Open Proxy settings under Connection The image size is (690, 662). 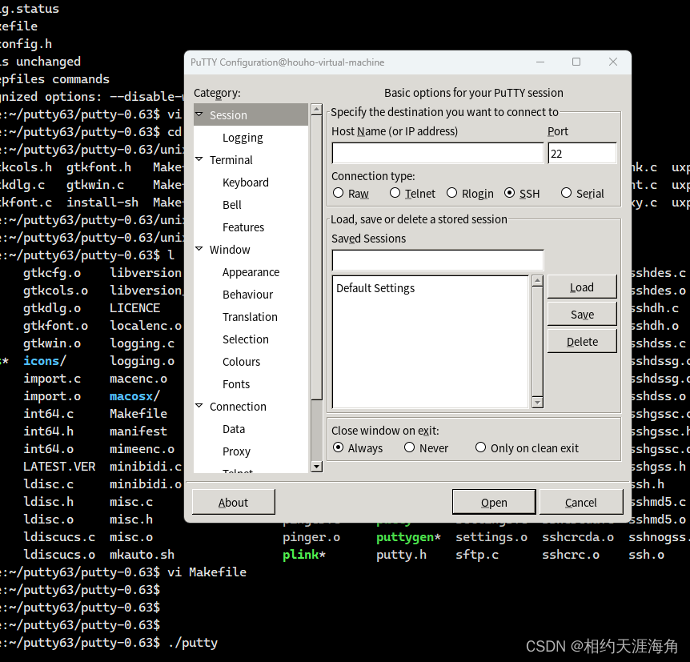click(x=236, y=452)
